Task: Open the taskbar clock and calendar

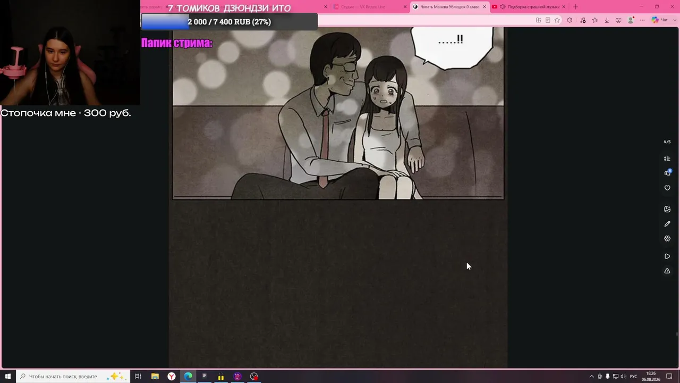Action: 651,377
